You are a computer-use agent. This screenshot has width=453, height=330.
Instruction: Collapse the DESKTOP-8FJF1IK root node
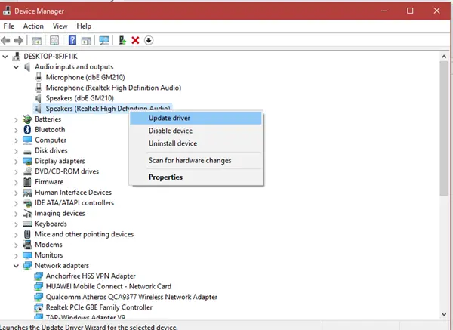coord(5,57)
